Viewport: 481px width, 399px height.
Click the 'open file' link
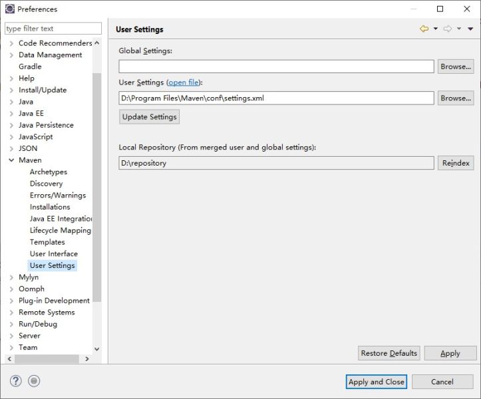183,82
